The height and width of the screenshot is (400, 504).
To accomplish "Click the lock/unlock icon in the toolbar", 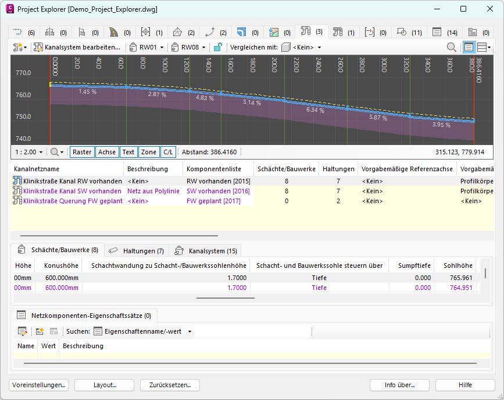I will click(x=217, y=47).
